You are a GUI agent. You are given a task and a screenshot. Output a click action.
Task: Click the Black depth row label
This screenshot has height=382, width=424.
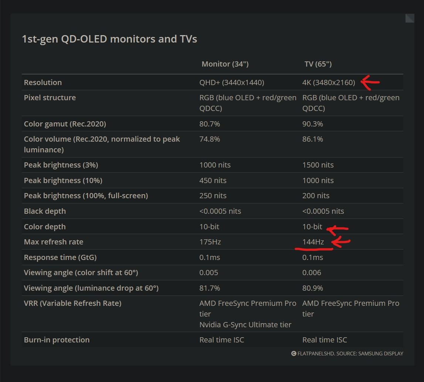pos(45,211)
